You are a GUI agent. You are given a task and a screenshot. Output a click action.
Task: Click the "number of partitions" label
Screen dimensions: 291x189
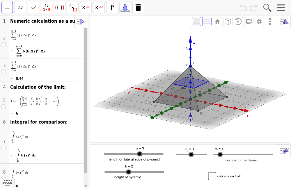click(241, 160)
